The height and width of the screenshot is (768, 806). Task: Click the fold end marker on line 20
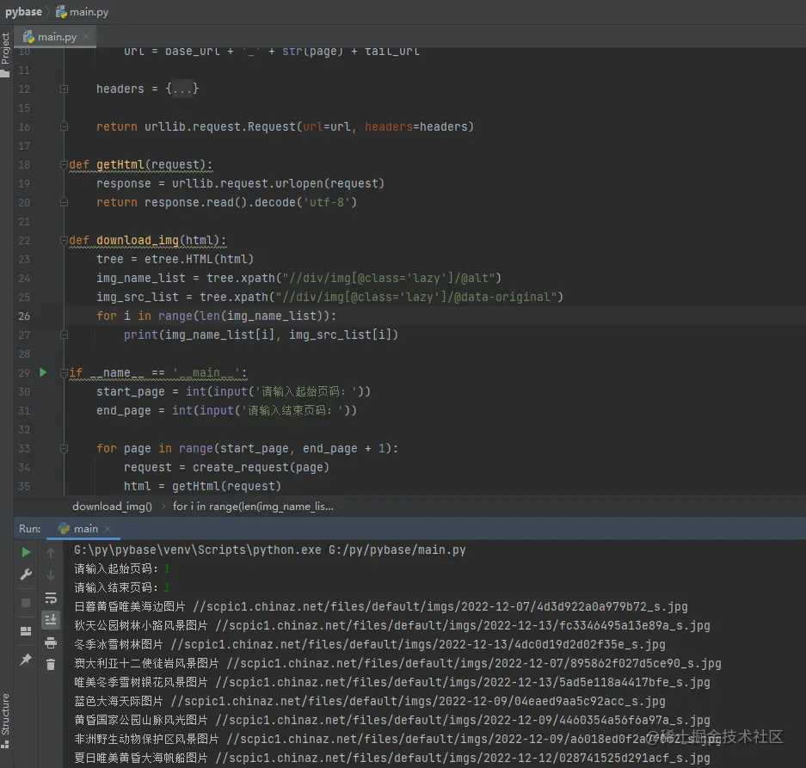click(64, 203)
